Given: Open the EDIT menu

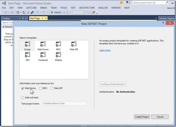Looking at the screenshot, I should (x=12, y=8).
